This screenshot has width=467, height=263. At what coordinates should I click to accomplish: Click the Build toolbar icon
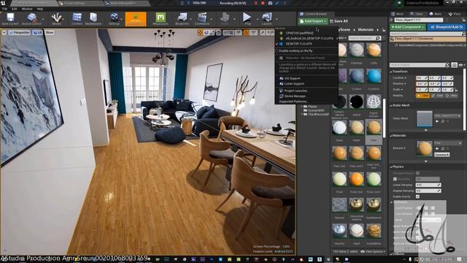[x=225, y=19]
